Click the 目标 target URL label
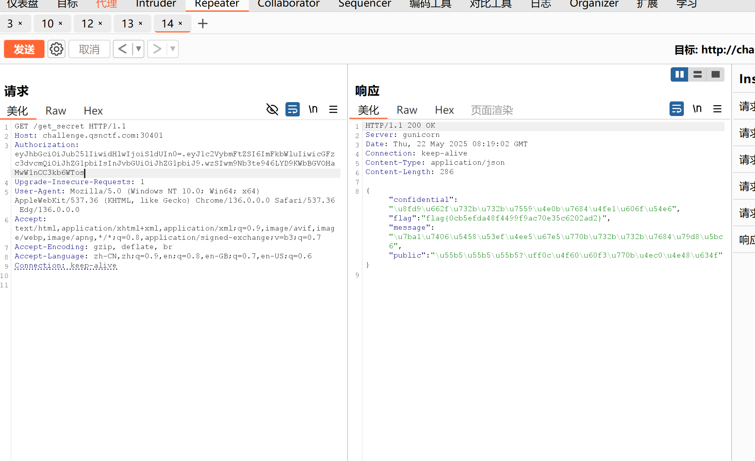 click(714, 50)
